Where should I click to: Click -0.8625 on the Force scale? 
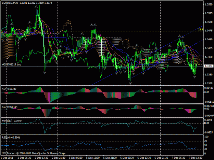click(x=209, y=132)
